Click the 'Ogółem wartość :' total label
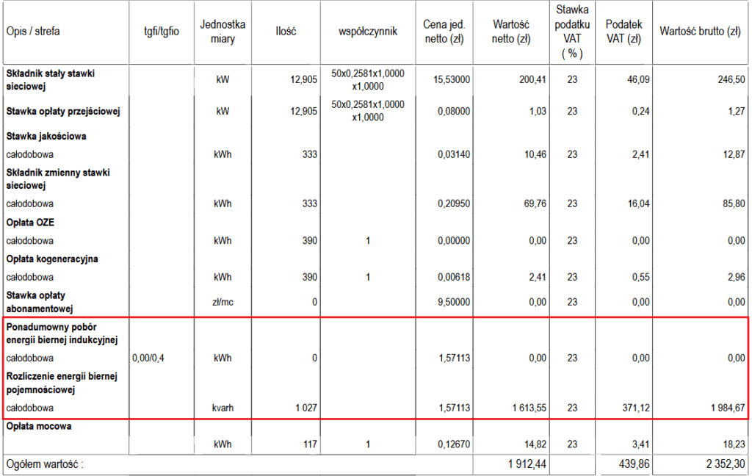Screen dimensions: 752x476 coord(44,465)
